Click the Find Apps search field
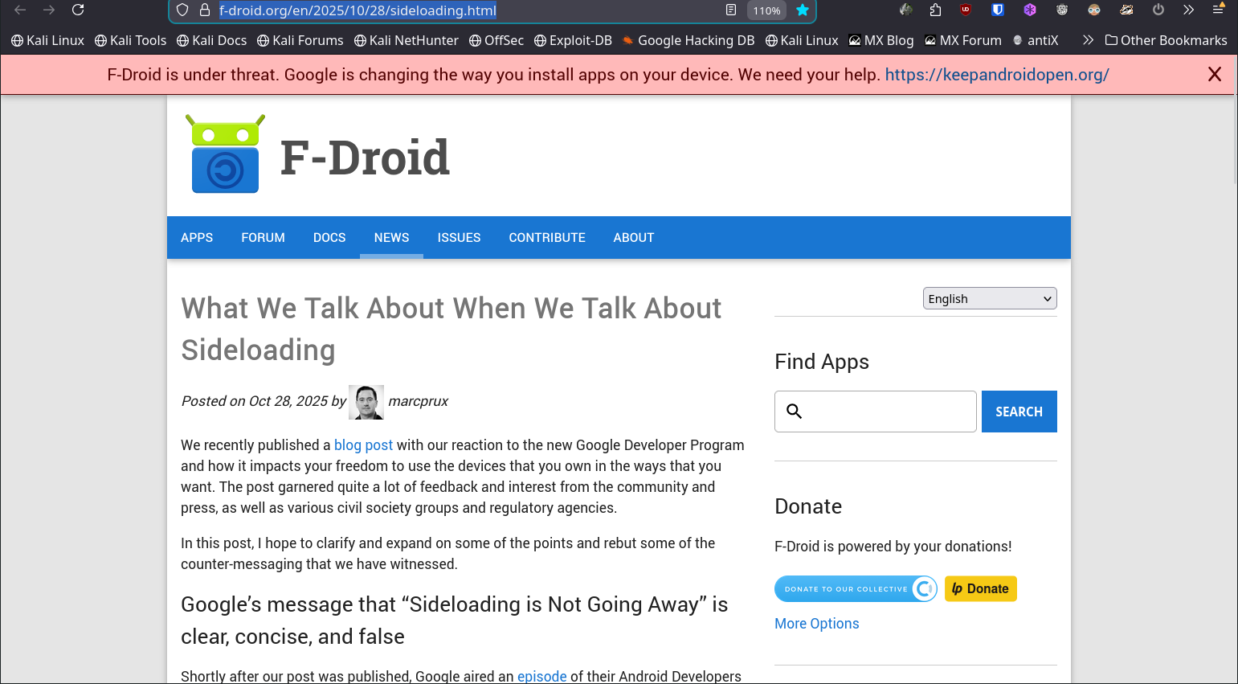This screenshot has height=684, width=1238. tap(888, 412)
